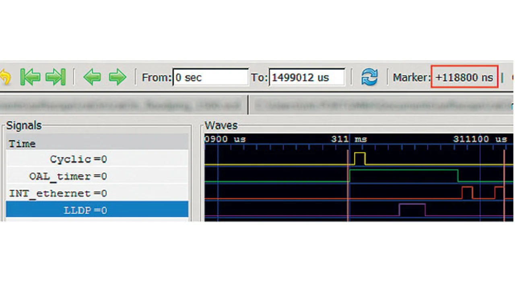The width and height of the screenshot is (515, 289).
Task: Select the OAL_timer=0 signal row
Action: pyautogui.click(x=97, y=176)
